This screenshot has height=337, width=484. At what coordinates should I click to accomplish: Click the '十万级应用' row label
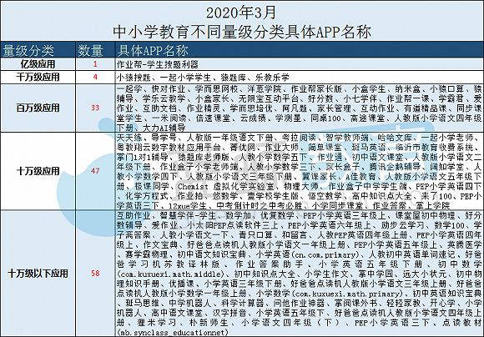38,171
